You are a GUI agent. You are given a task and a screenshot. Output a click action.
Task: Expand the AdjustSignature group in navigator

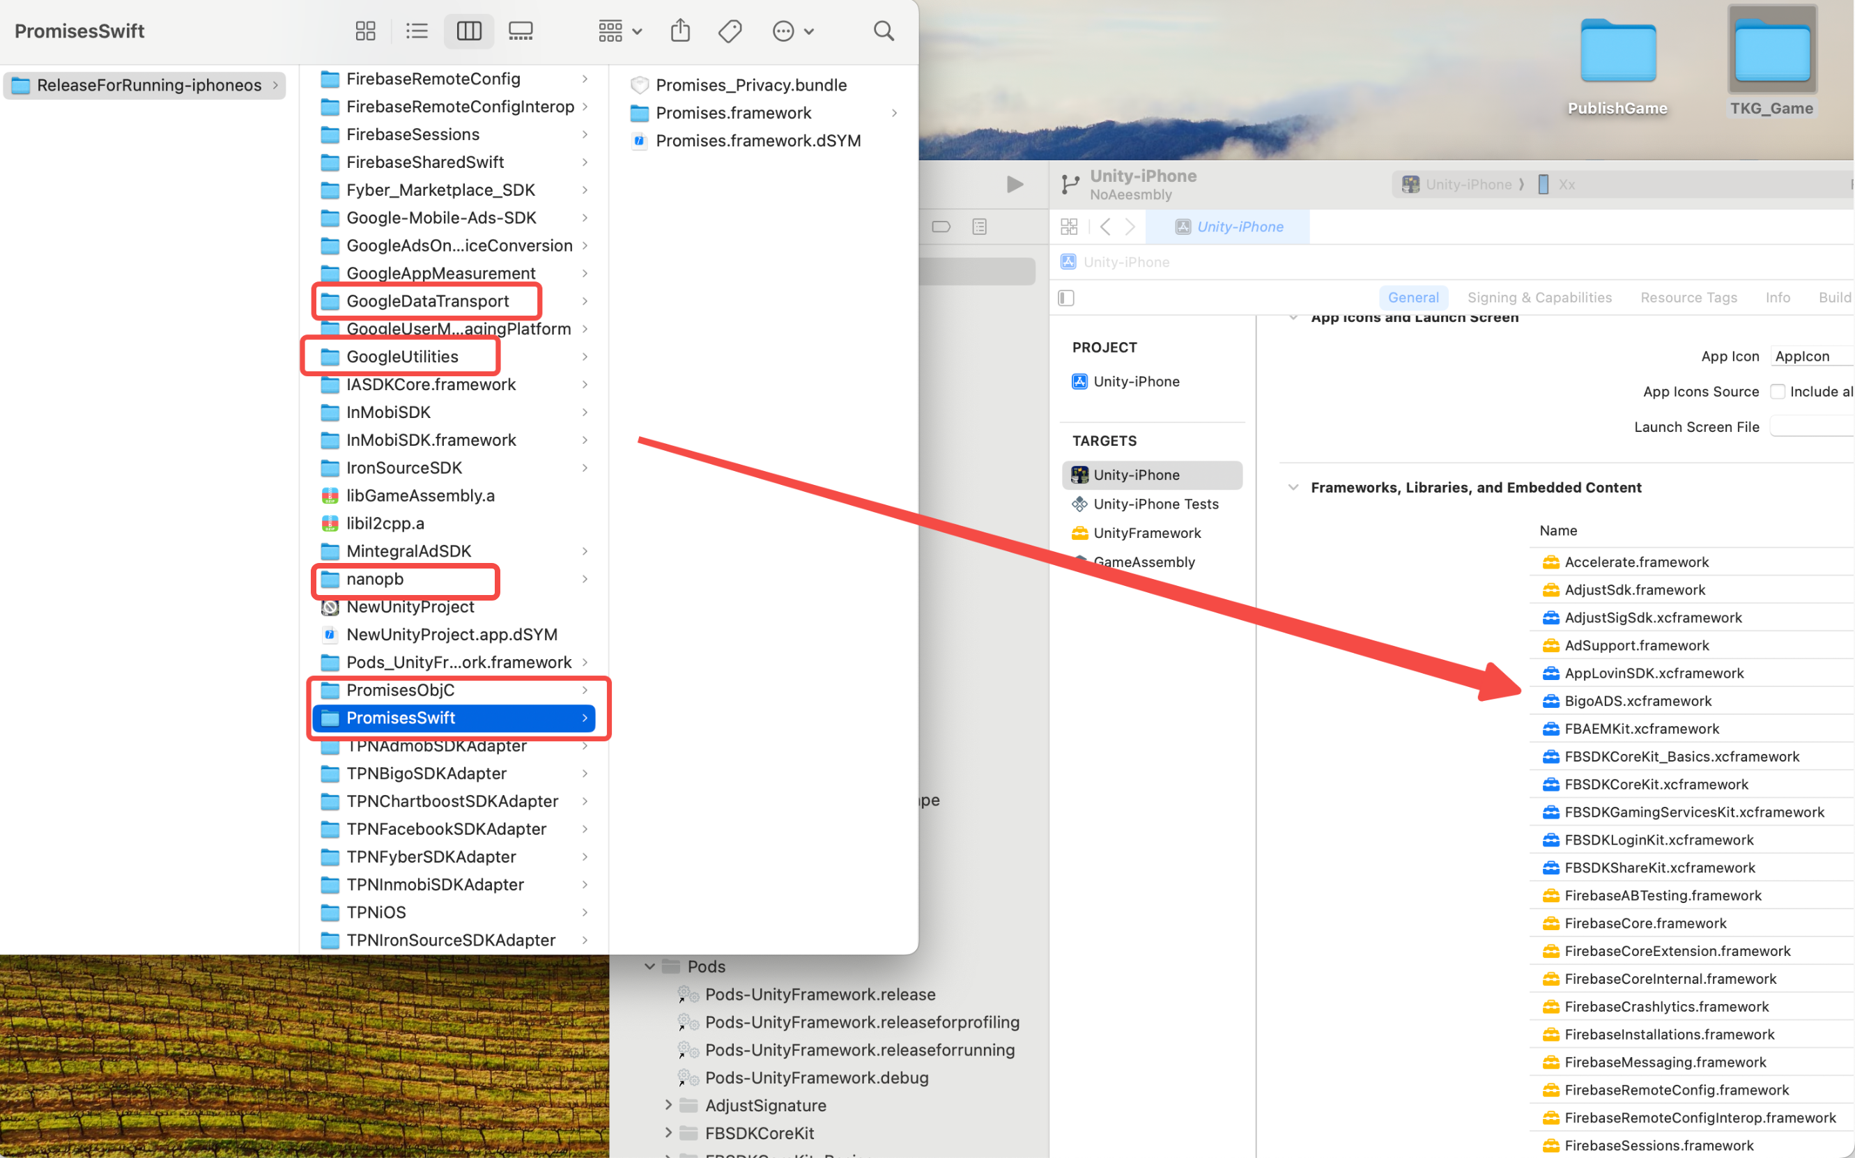[668, 1104]
